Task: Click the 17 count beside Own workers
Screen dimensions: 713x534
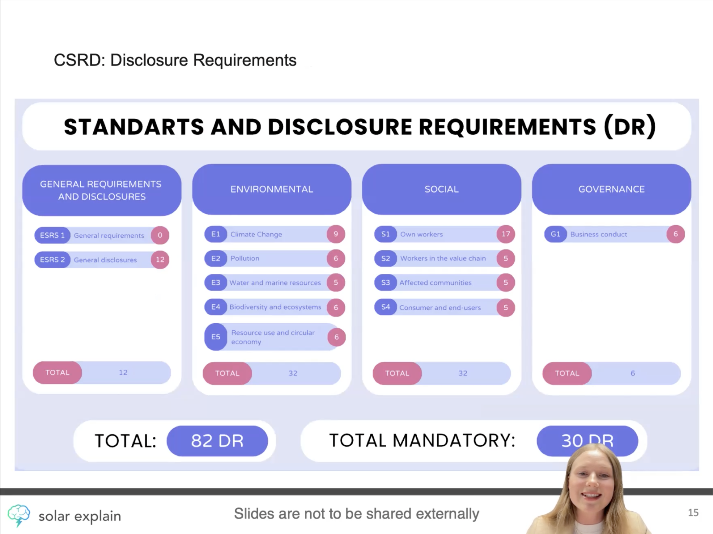Action: (x=506, y=234)
